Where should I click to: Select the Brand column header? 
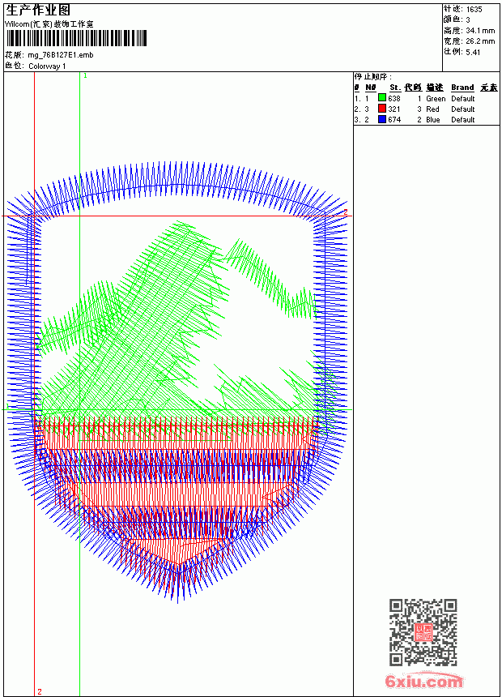[x=462, y=88]
